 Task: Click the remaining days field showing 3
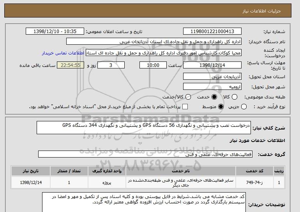tap(111, 65)
